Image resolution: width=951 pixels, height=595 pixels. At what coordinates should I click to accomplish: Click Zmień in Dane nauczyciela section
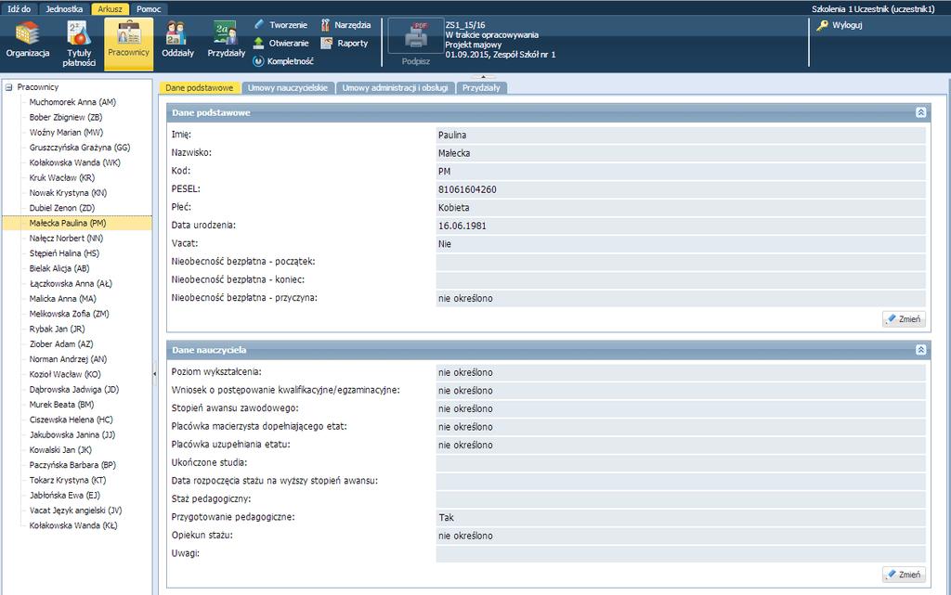pyautogui.click(x=905, y=575)
